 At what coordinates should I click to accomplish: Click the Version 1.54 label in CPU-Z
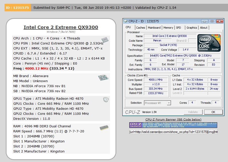(149, 112)
